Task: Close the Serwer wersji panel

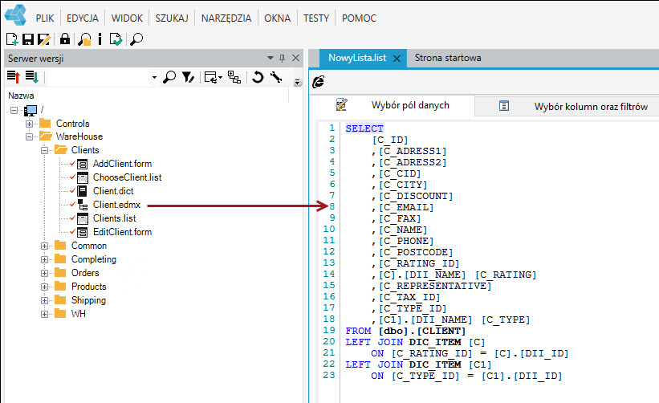Action: pyautogui.click(x=296, y=58)
